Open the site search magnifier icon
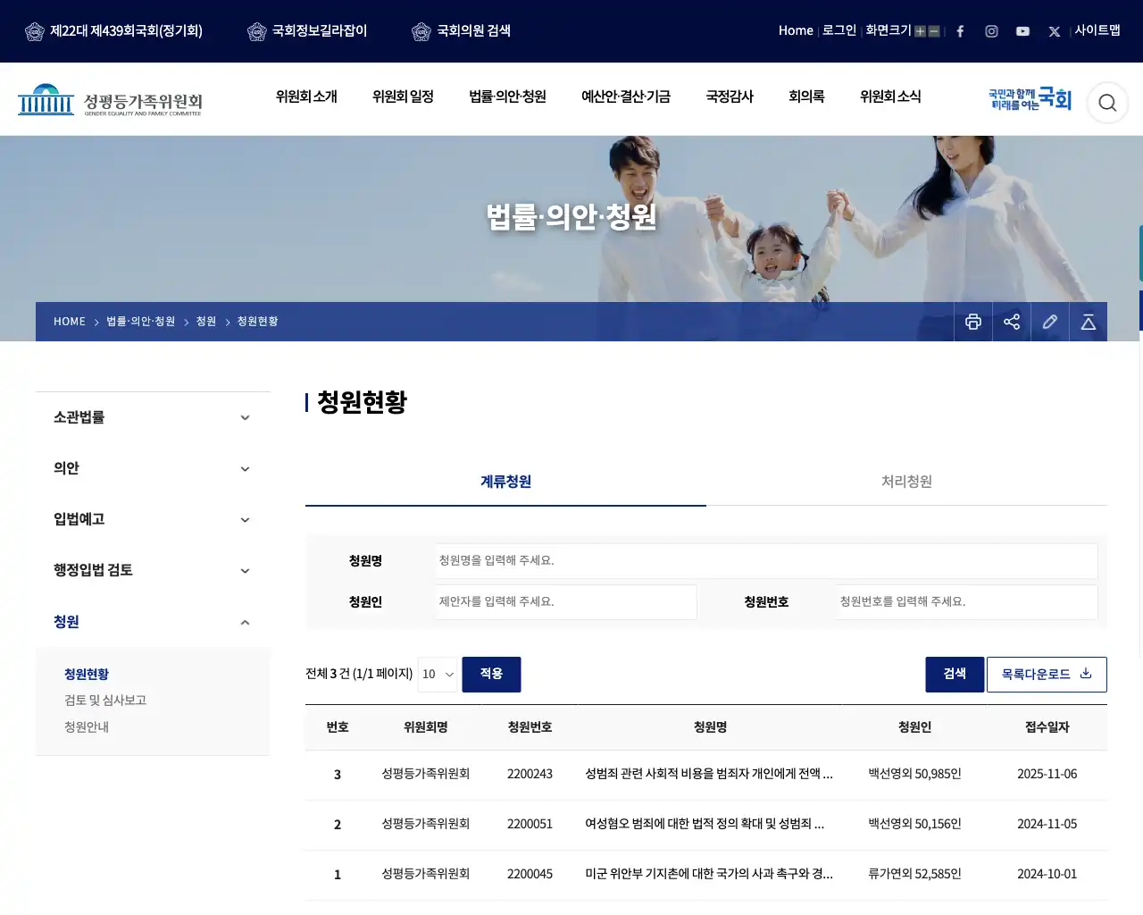Image resolution: width=1143 pixels, height=915 pixels. pos(1107,103)
